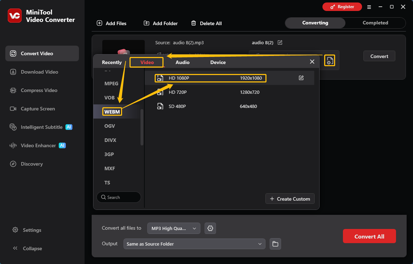Screen dimensions: 413x264
Task: Edit the HD 1080P preset parameters
Action: (x=301, y=78)
